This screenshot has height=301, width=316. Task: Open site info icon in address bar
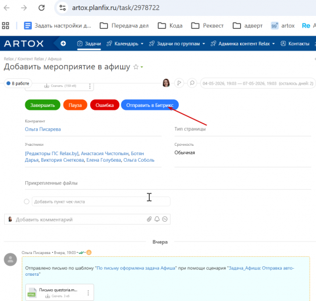coord(62,8)
